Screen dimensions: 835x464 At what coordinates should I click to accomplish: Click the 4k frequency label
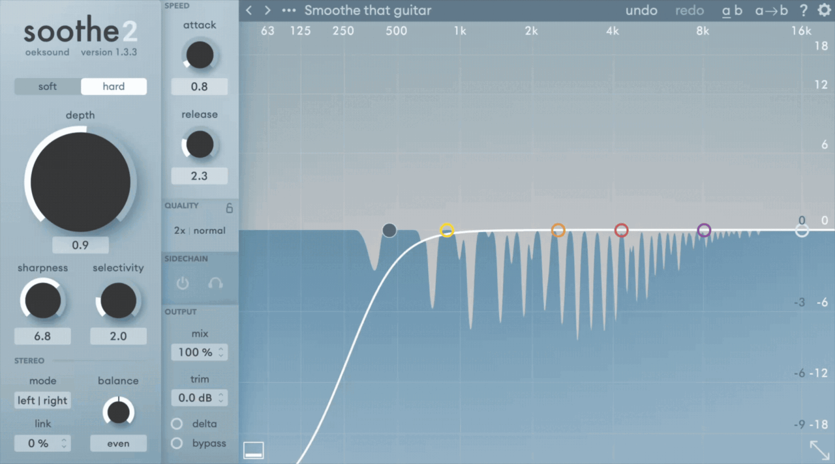tap(612, 31)
